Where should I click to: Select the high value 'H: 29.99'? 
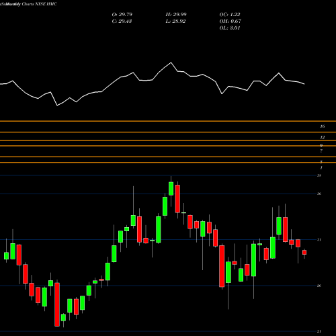176,15
